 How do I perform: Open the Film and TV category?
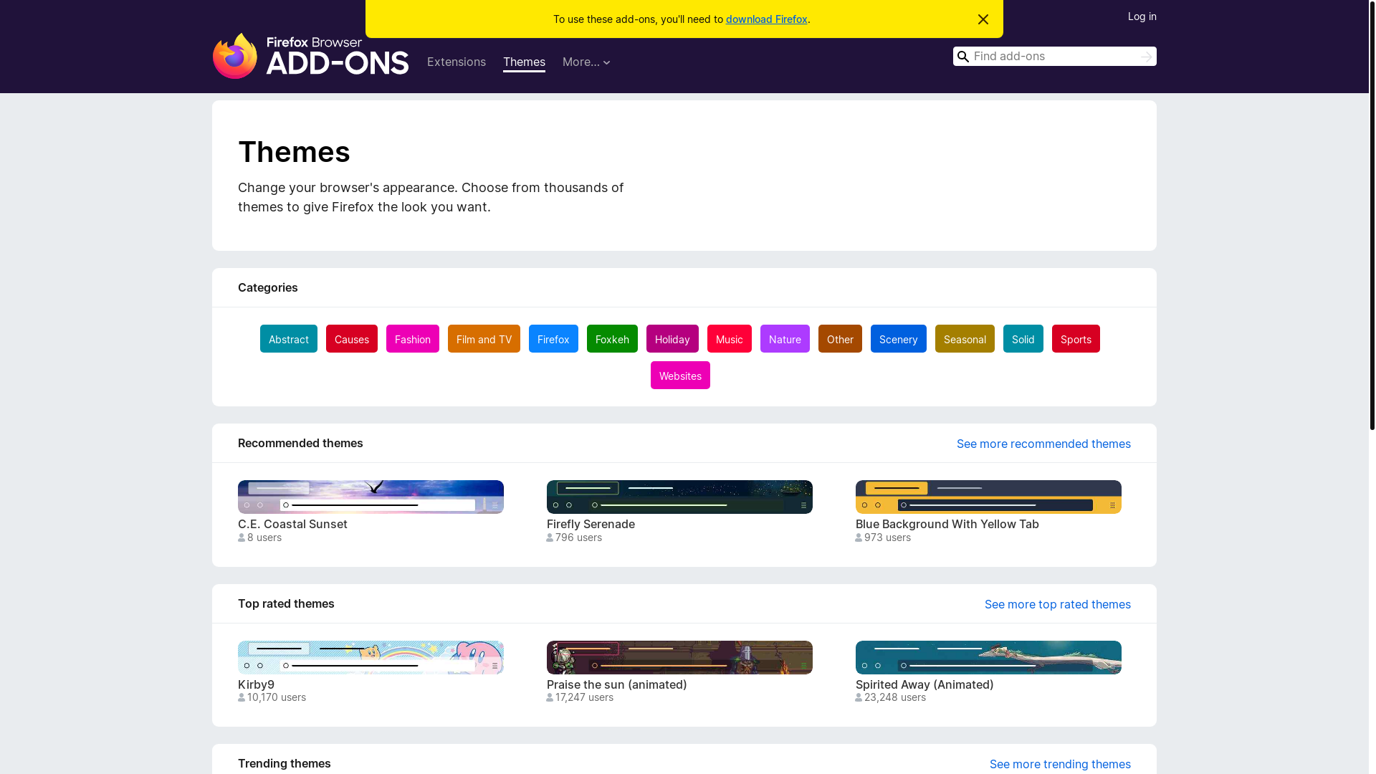(484, 339)
